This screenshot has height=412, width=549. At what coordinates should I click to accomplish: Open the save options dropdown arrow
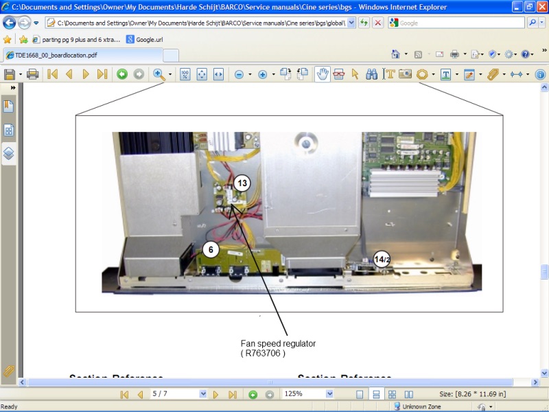point(21,74)
